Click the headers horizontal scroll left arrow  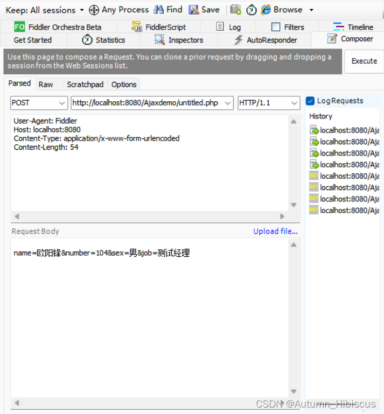pos(17,216)
